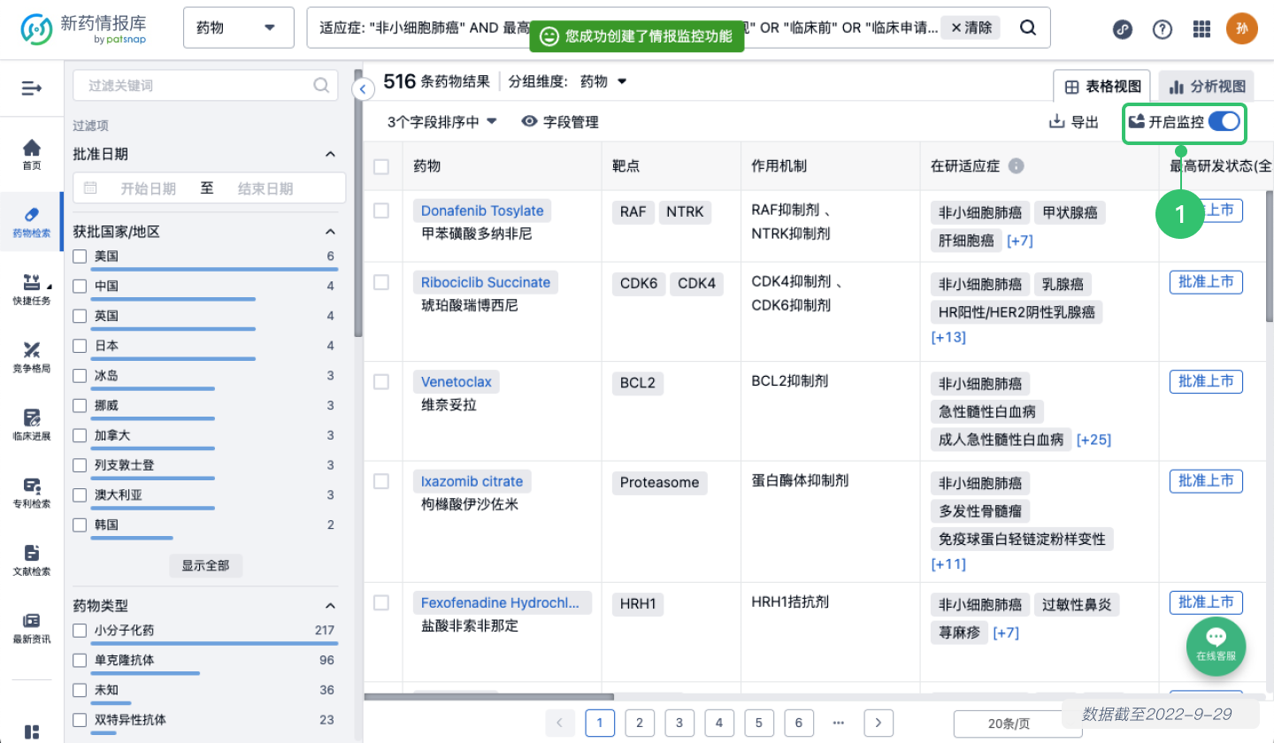Image resolution: width=1274 pixels, height=743 pixels.
Task: Collapse the 批准日期 filter section
Action: pos(331,154)
